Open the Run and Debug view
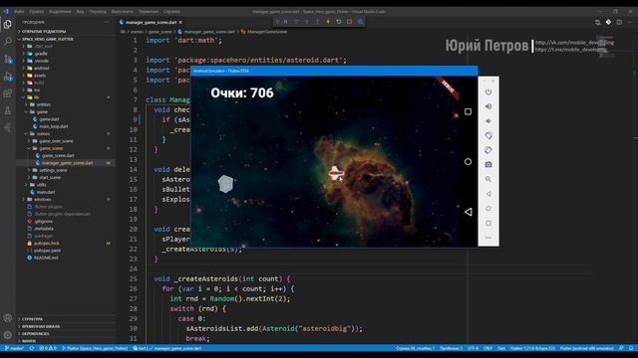 [x=8, y=76]
